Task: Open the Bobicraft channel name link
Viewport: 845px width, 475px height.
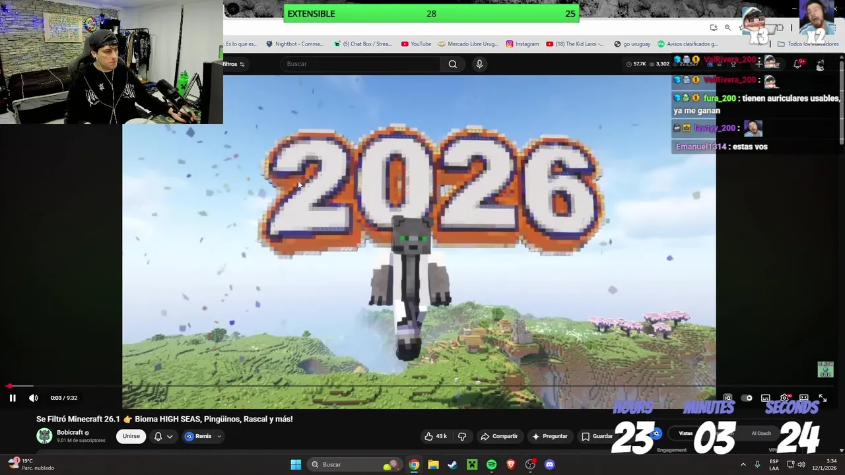Action: (x=69, y=433)
